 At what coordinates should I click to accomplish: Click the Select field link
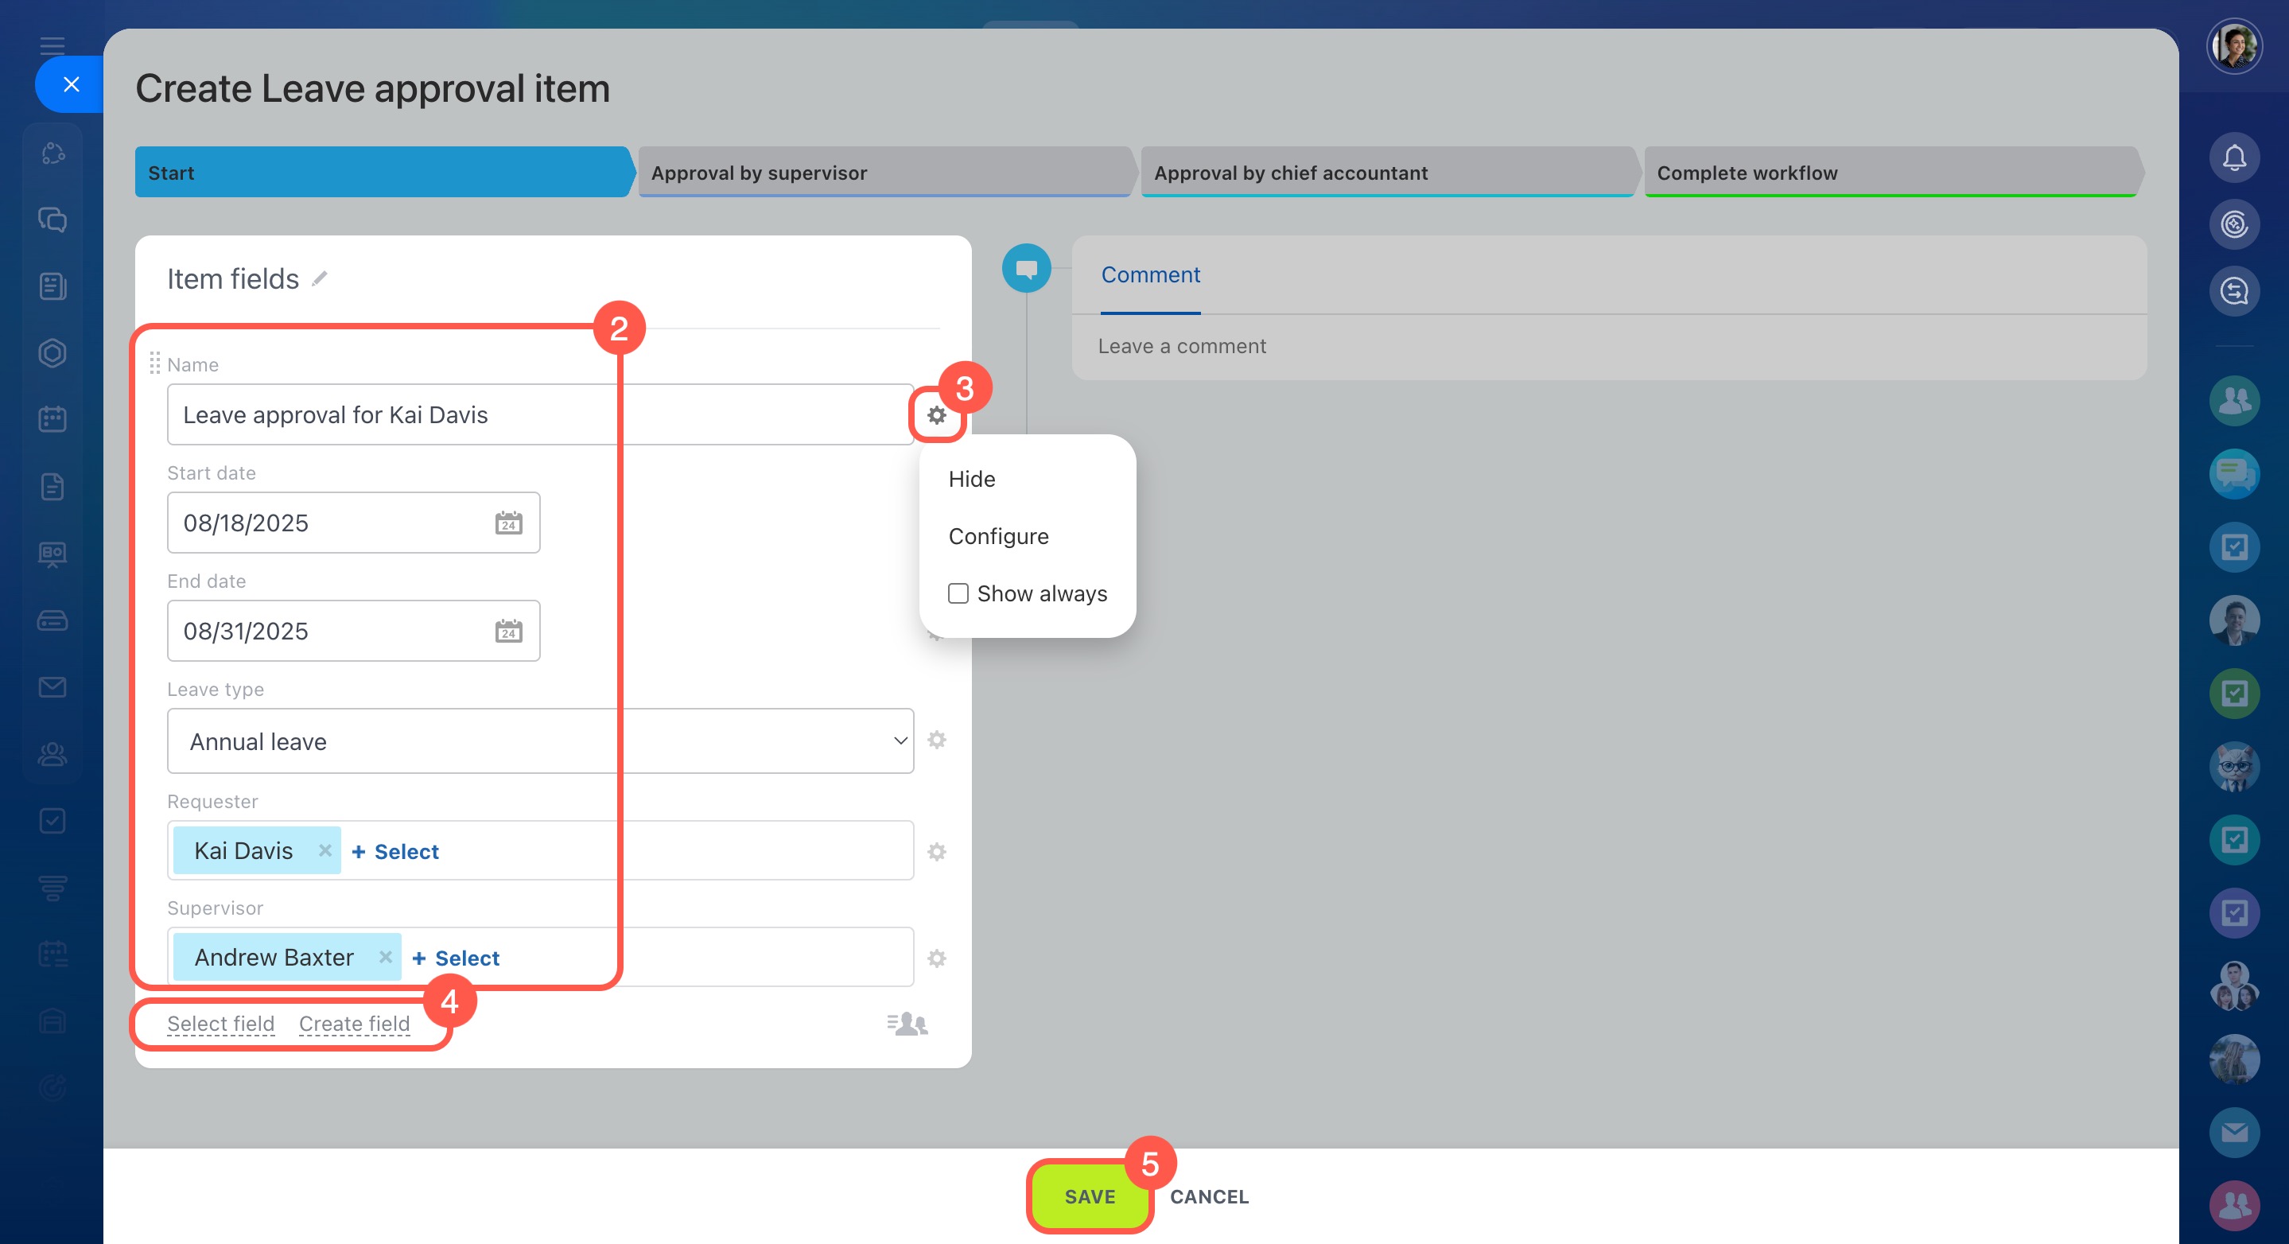tap(220, 1024)
